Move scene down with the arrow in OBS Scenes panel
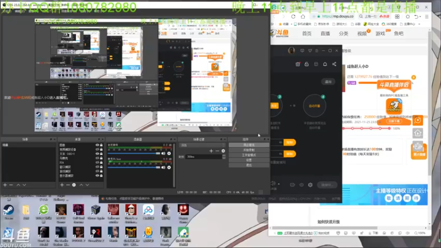The height and width of the screenshot is (248, 441). [24, 185]
